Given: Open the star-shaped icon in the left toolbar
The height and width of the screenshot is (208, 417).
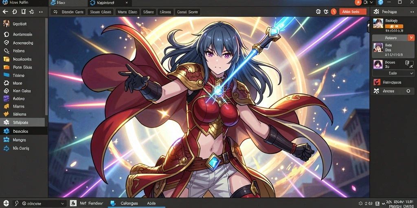Looking at the screenshot, I should pos(32,12).
